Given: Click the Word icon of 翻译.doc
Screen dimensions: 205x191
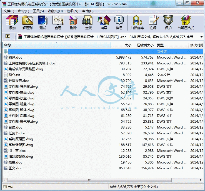Looking at the screenshot, I should click(6, 57).
